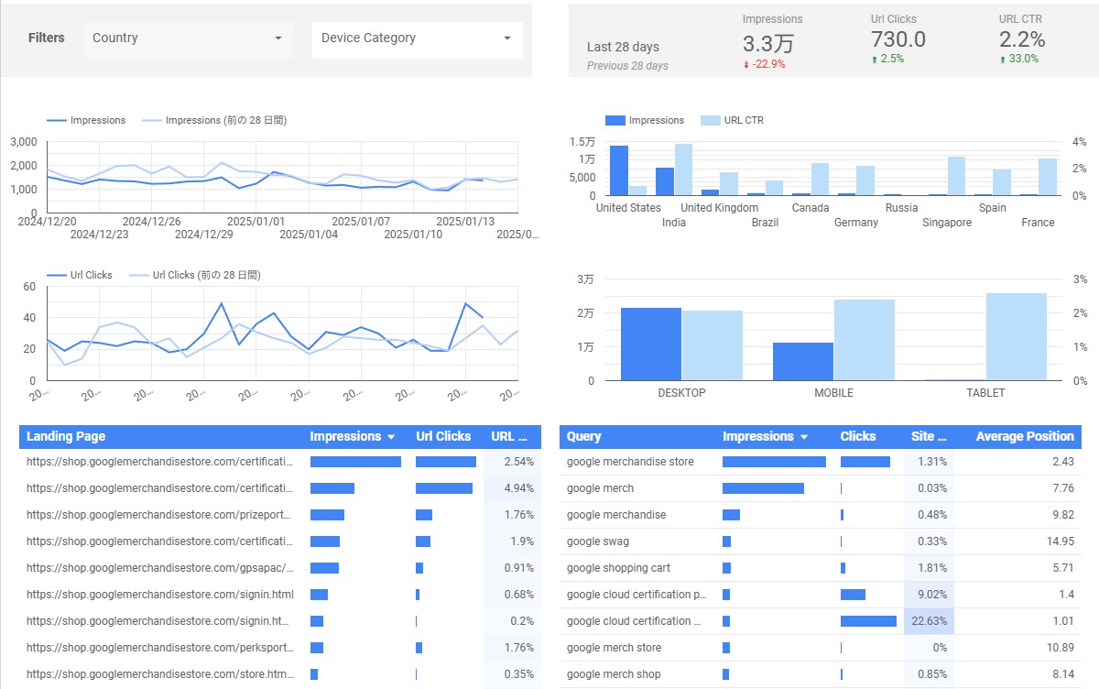Select the "google shopping cart" query row
This screenshot has width=1099, height=689.
pyautogui.click(x=820, y=568)
